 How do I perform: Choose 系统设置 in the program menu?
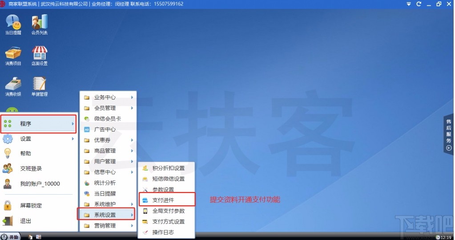pyautogui.click(x=106, y=215)
